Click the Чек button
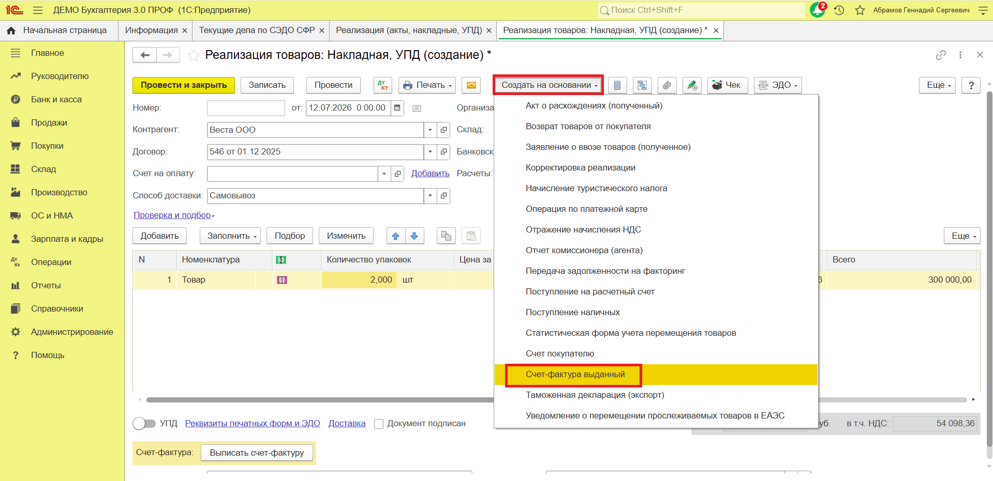 728,85
